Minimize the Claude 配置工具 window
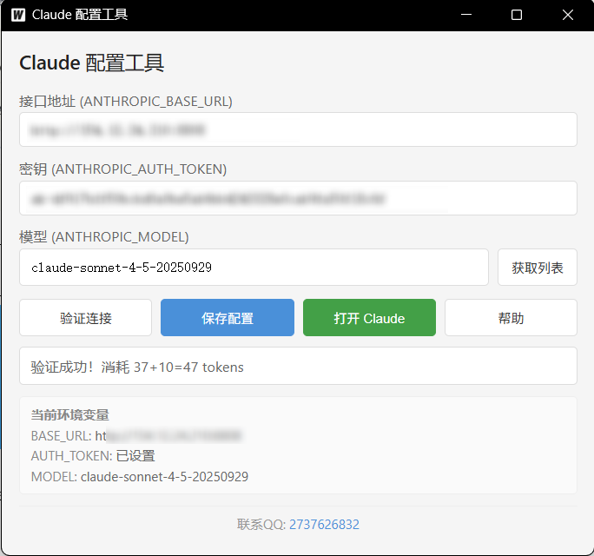The width and height of the screenshot is (594, 556). coord(466,15)
